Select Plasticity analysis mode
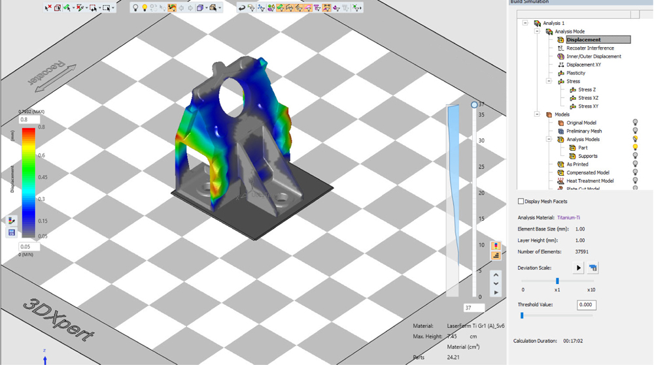Image resolution: width=654 pixels, height=365 pixels. [576, 73]
